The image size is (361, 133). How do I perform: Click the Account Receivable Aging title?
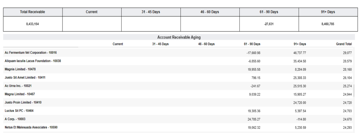pyautogui.click(x=179, y=37)
